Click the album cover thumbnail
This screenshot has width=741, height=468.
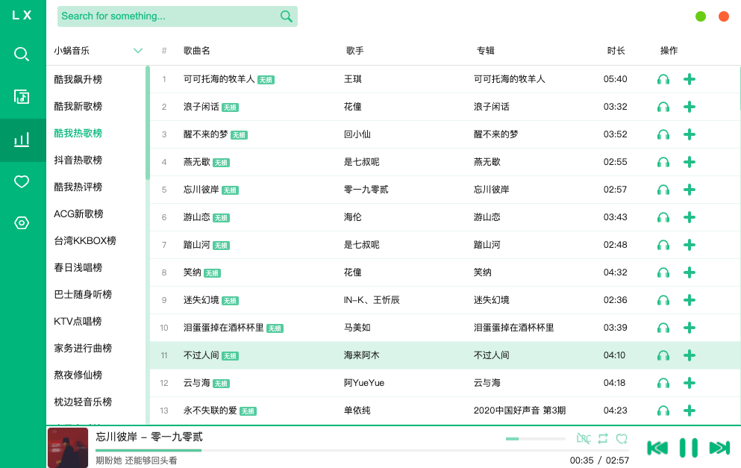click(68, 448)
